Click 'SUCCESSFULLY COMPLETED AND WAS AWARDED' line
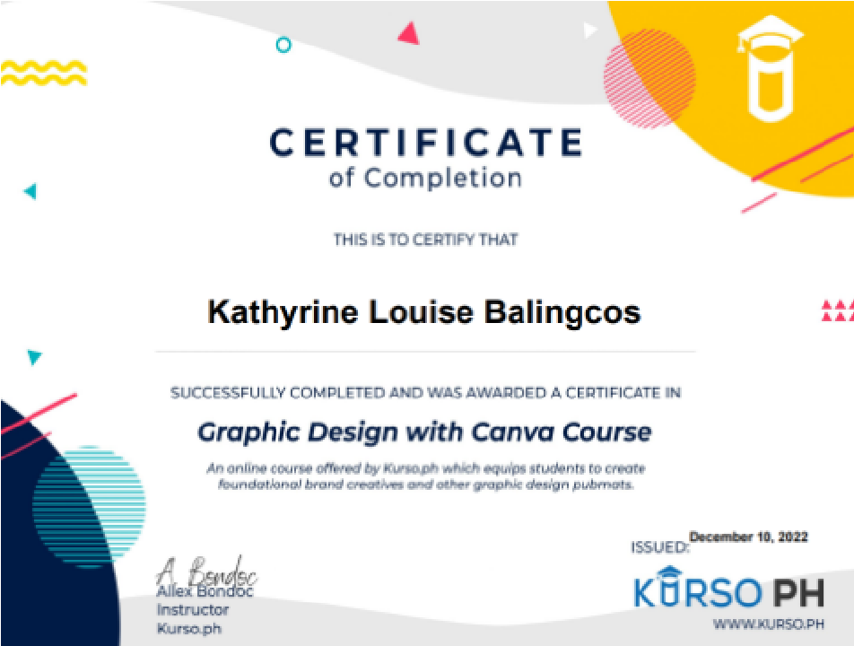This screenshot has height=646, width=854. click(x=425, y=393)
